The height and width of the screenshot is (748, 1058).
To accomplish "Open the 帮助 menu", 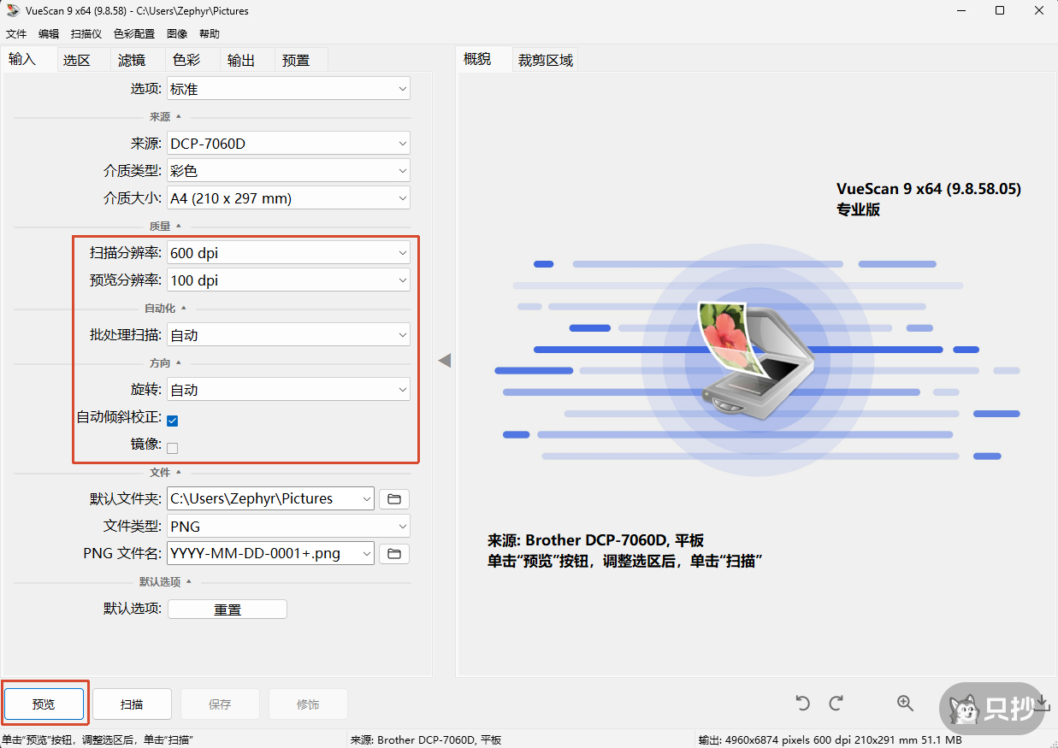I will coord(210,34).
